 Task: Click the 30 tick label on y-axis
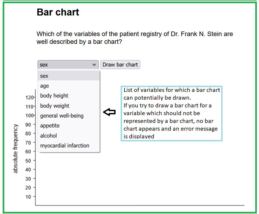28,179
